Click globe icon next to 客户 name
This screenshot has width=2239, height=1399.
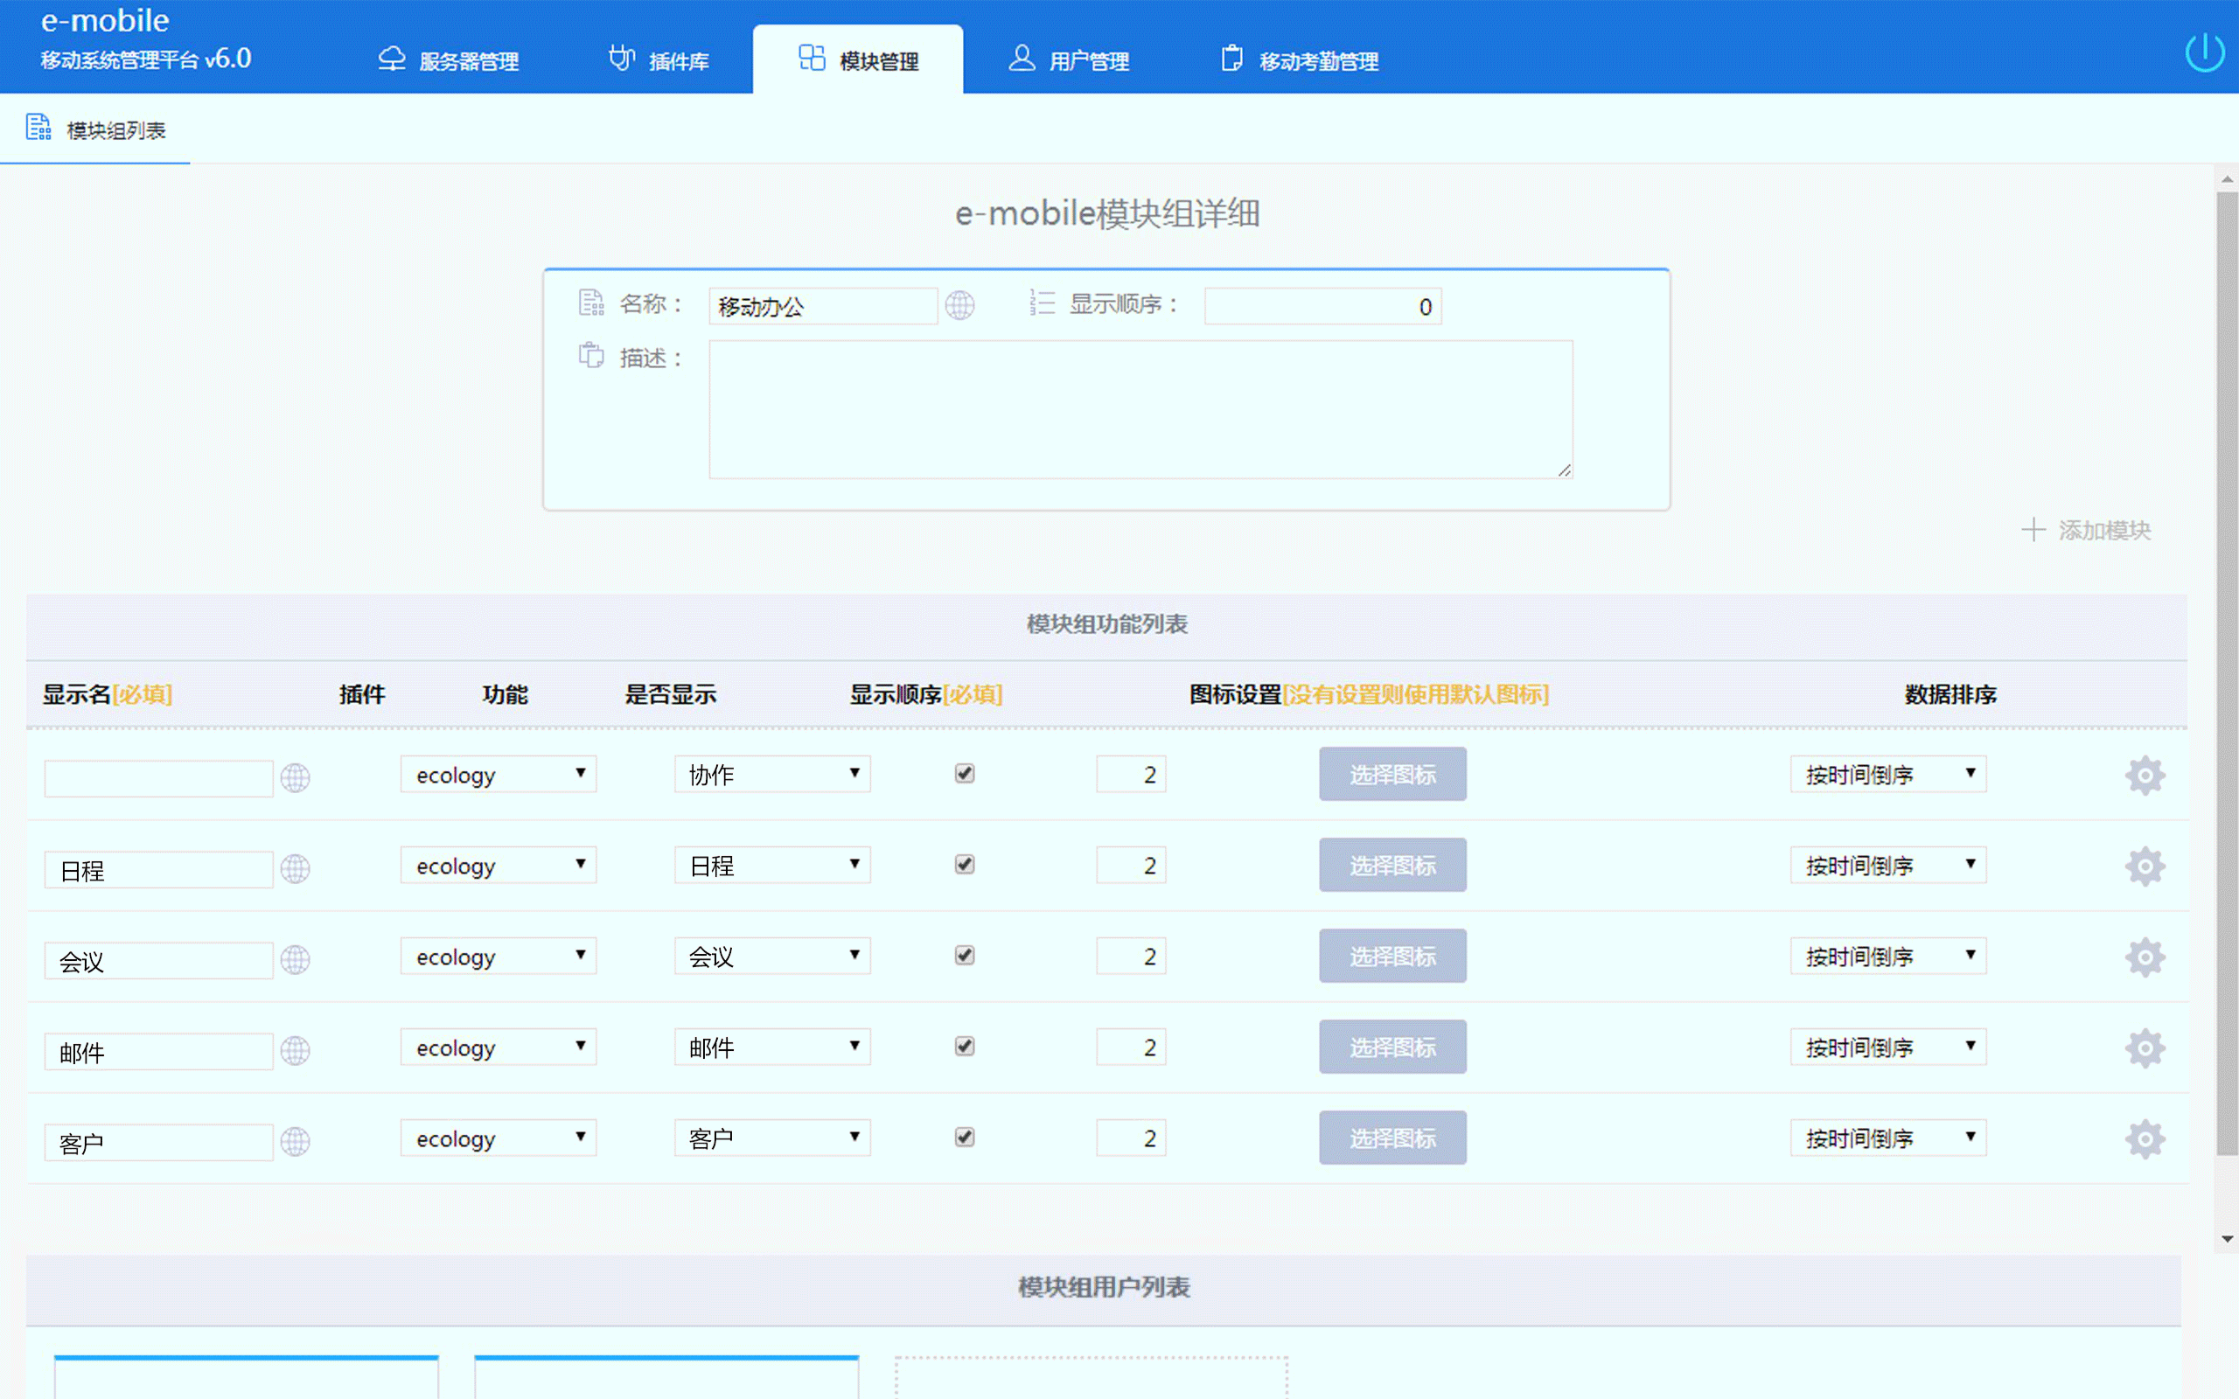tap(295, 1141)
